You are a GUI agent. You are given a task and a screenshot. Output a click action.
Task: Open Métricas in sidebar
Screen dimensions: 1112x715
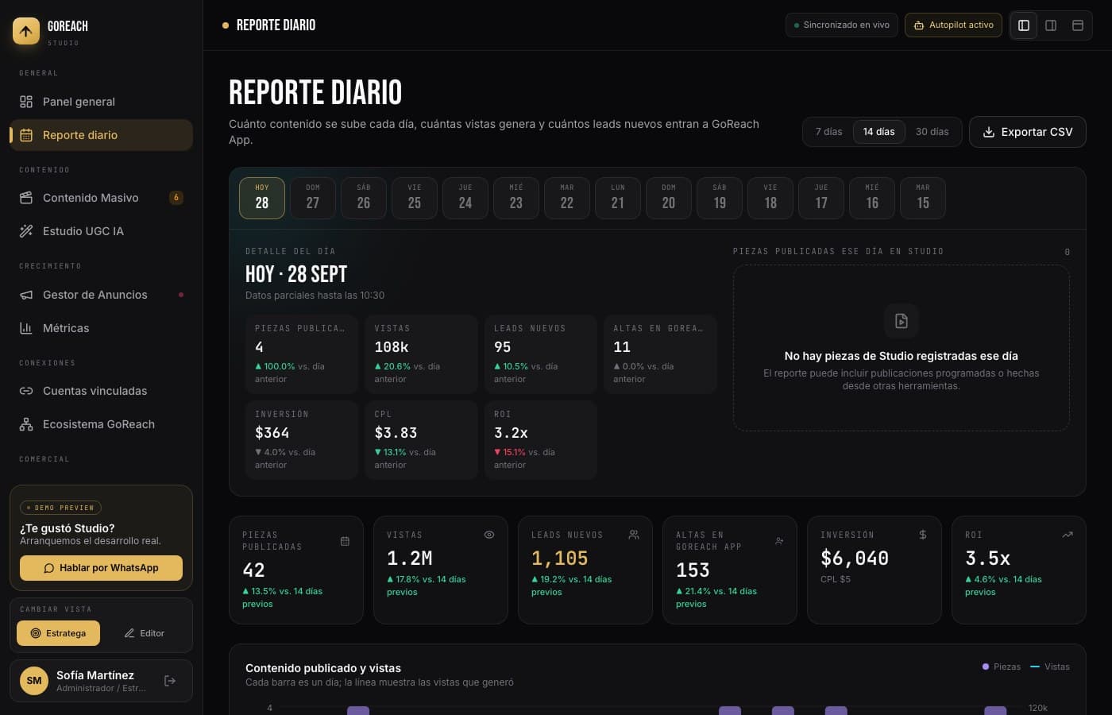[101, 328]
